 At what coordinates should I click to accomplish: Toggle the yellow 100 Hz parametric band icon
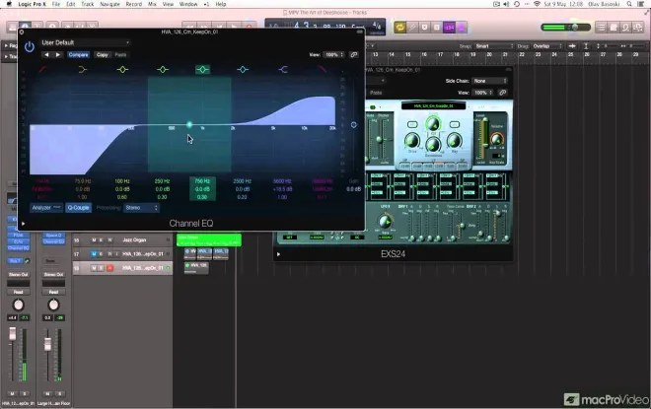tap(122, 70)
